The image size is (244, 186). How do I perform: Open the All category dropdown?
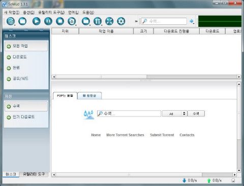pos(174,114)
